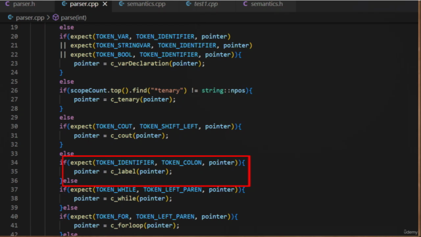Click line number 20 in the gutter
421x237 pixels.
pos(14,37)
